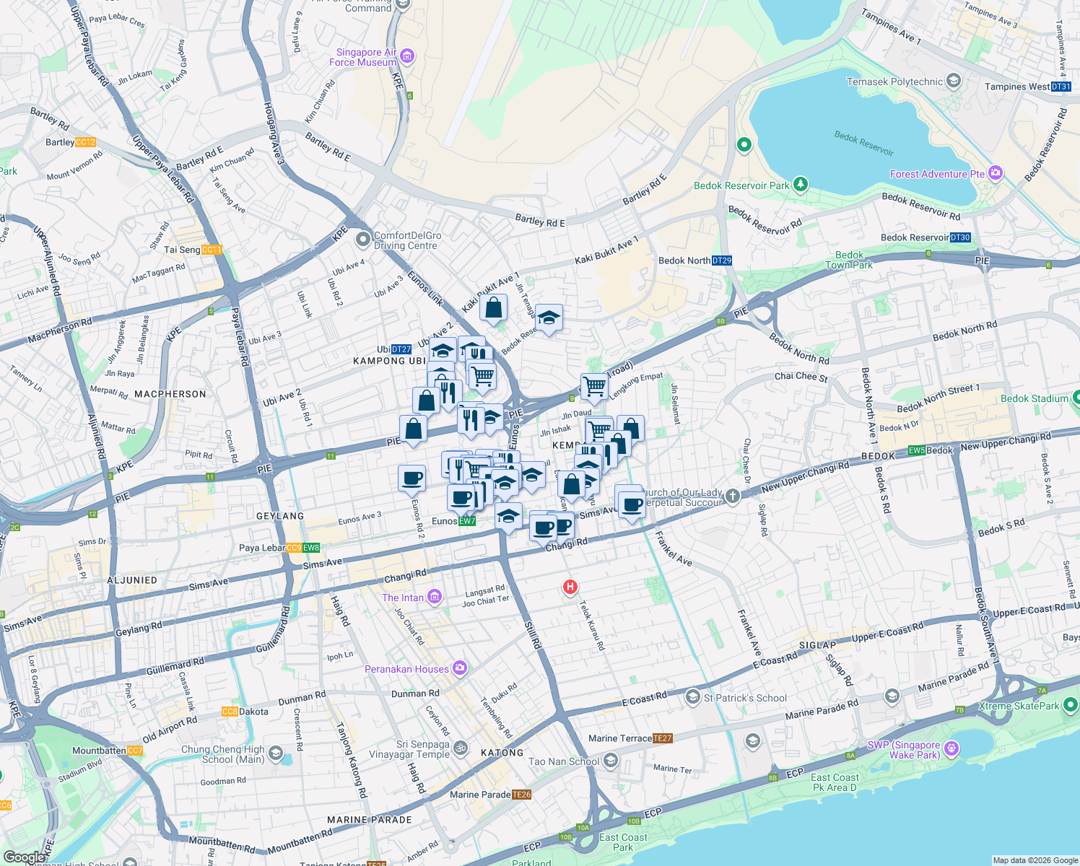Select the East Coast Pk Area D label

(835, 782)
